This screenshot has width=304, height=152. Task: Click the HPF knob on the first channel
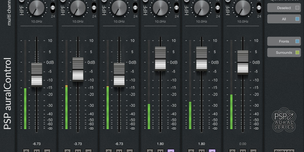tap(36, 8)
